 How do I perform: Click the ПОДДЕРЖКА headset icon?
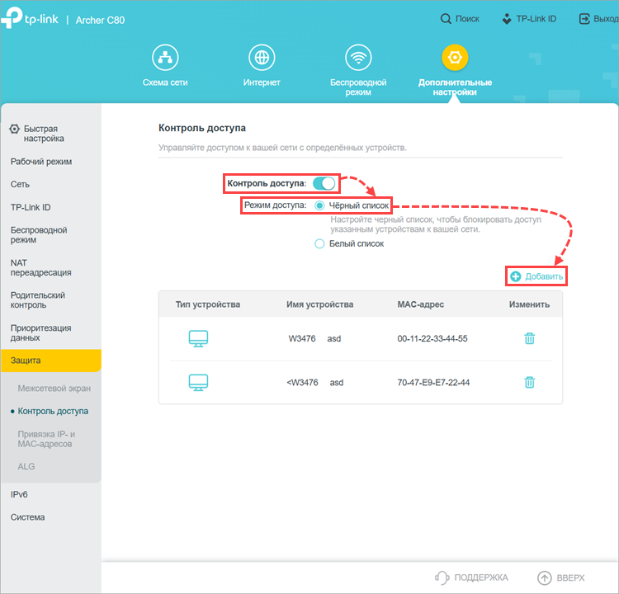coord(442,577)
